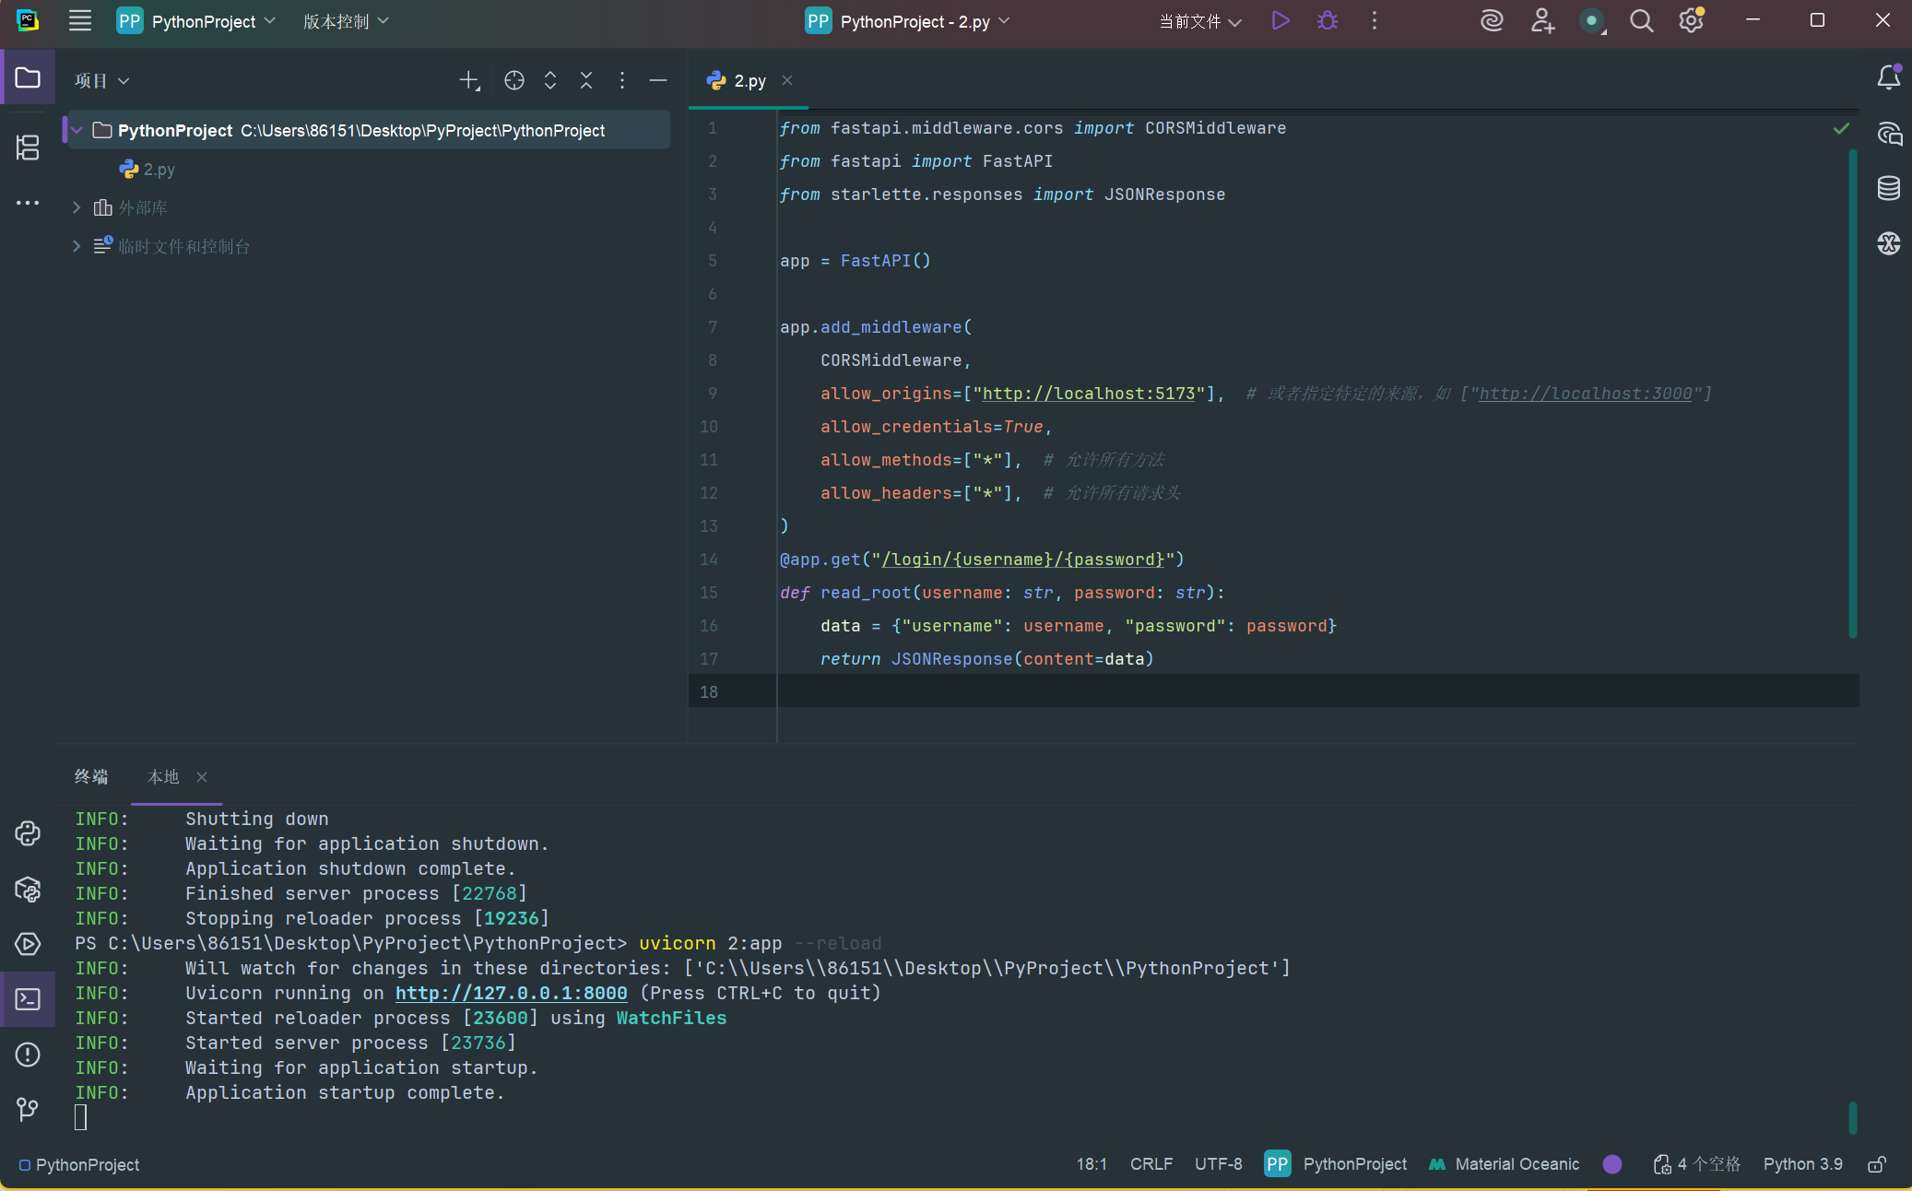Image resolution: width=1912 pixels, height=1191 pixels.
Task: Open the 18:1 line column indicator
Action: [1092, 1164]
